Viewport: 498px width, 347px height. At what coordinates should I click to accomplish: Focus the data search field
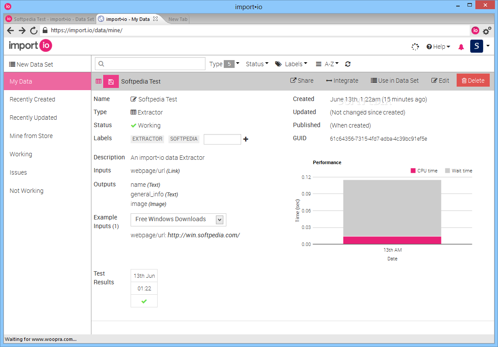click(x=150, y=64)
